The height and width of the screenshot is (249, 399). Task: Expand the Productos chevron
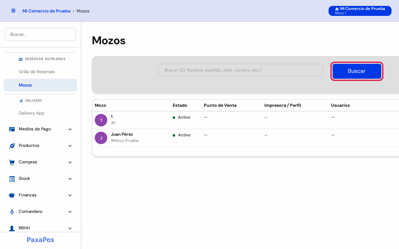click(x=70, y=146)
